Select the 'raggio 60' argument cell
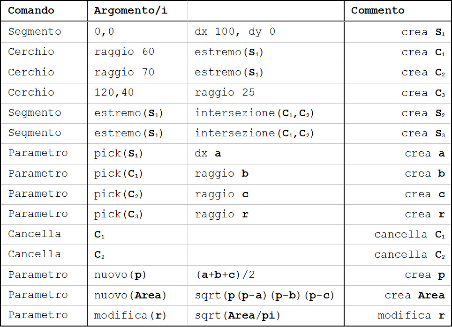Screen dimensions: 452x327 (124, 52)
